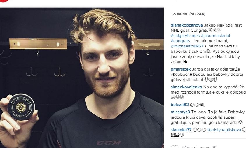The image size is (246, 148).
Task: Open pmarsicek's profile
Action: click(x=181, y=69)
